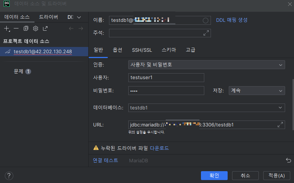
Task: Click the MariaDB icon beside testdb1 entry
Action: point(8,52)
